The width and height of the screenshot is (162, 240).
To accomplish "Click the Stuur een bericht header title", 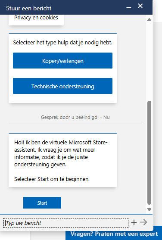I will coord(29,8).
